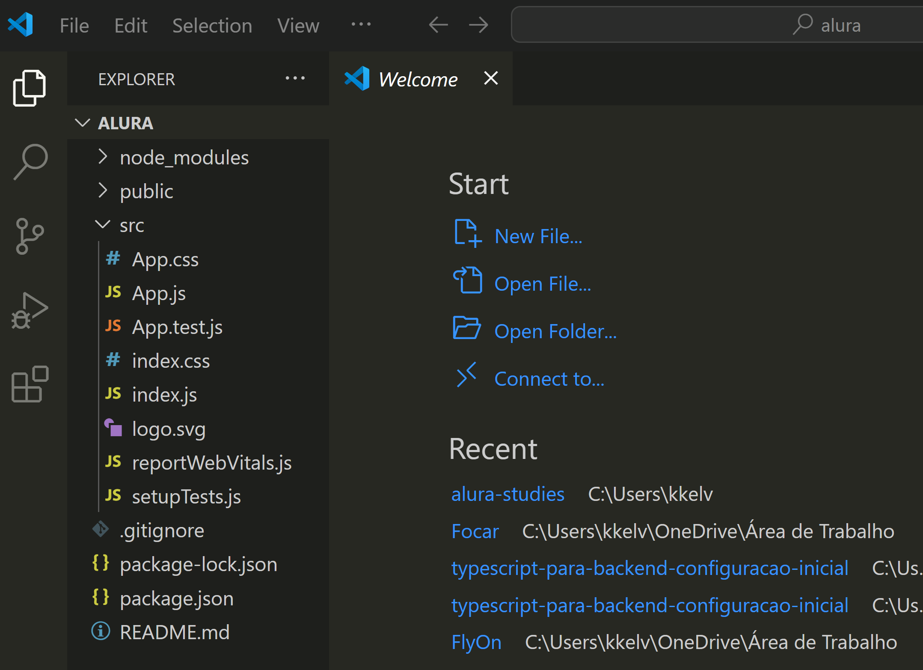Open index.js in the explorer
The image size is (923, 670).
[x=164, y=394]
